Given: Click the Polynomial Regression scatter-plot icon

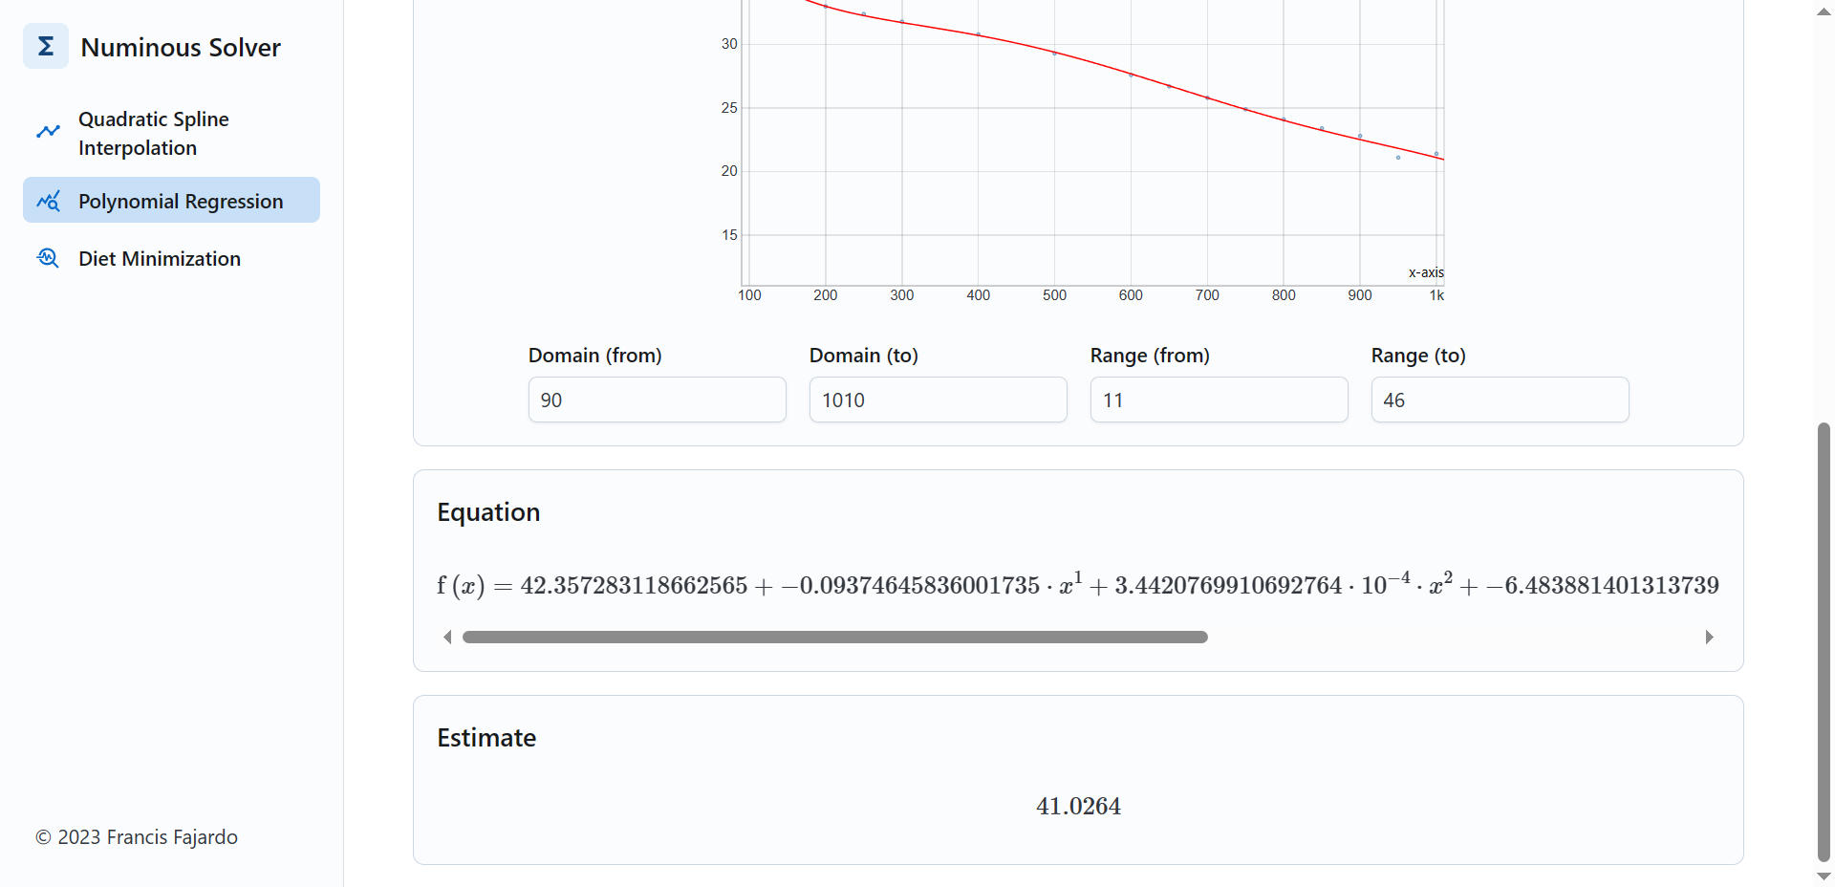Looking at the screenshot, I should [x=48, y=201].
